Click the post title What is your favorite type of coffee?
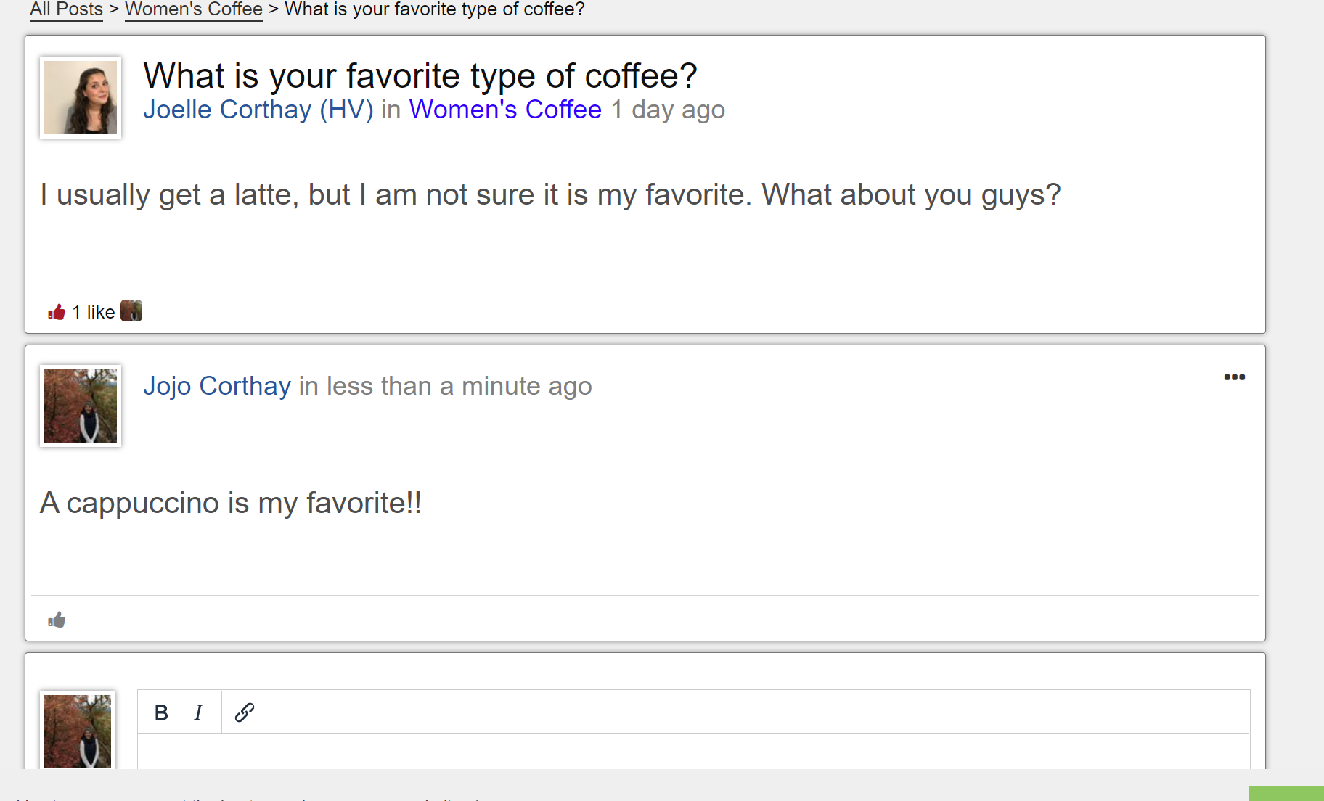This screenshot has height=801, width=1324. (x=420, y=75)
